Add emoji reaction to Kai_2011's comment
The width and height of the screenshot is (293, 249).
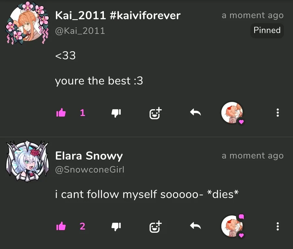click(156, 113)
